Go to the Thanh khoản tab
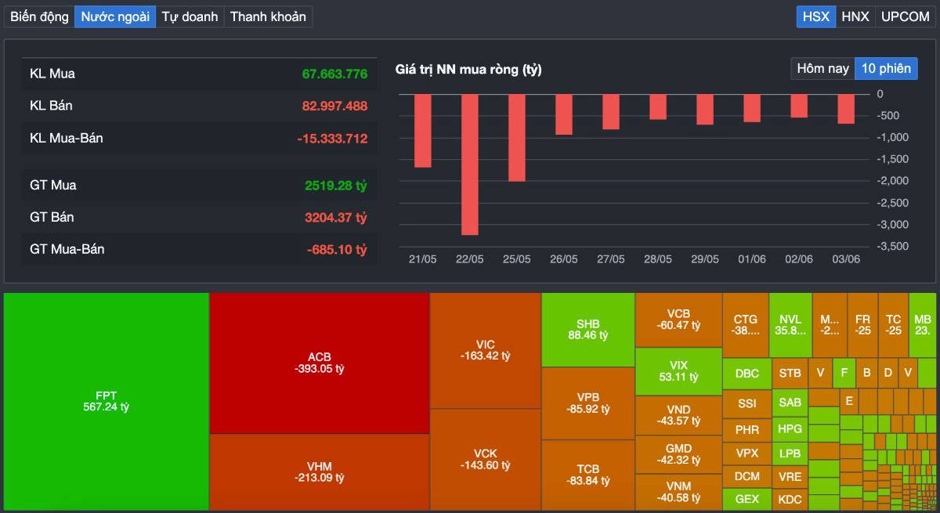The width and height of the screenshot is (940, 513). coord(268,16)
